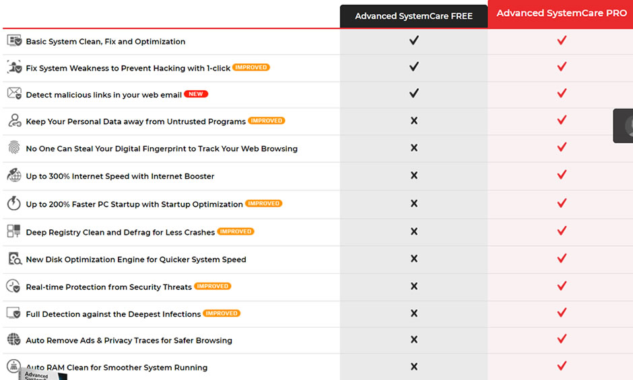The width and height of the screenshot is (633, 380).
Task: Click FREE X mark for Startup Optimization row
Action: point(413,203)
